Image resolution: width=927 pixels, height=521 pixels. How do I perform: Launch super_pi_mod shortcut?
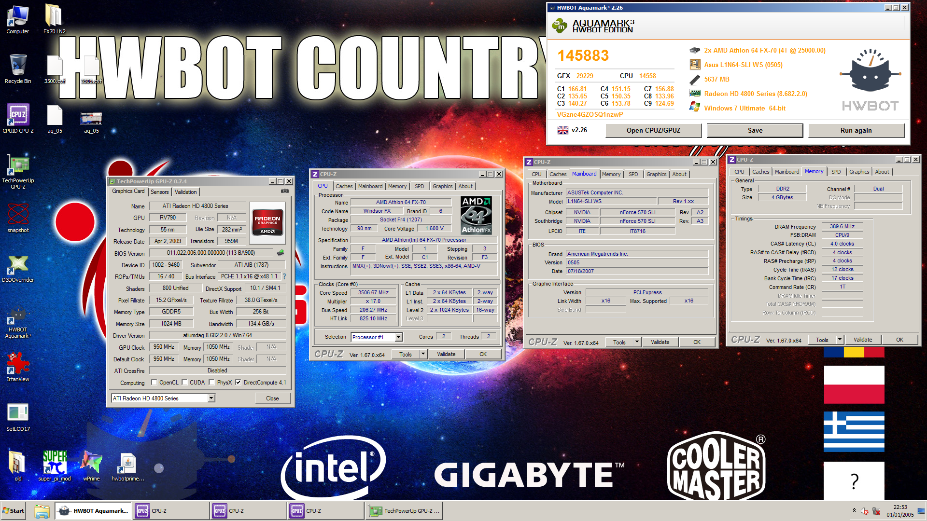tap(55, 466)
